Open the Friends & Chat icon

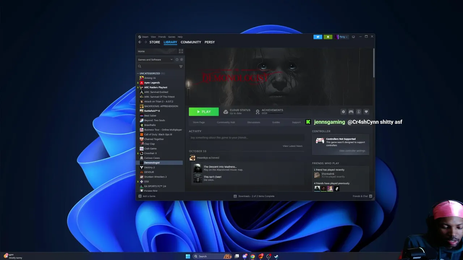(370, 196)
